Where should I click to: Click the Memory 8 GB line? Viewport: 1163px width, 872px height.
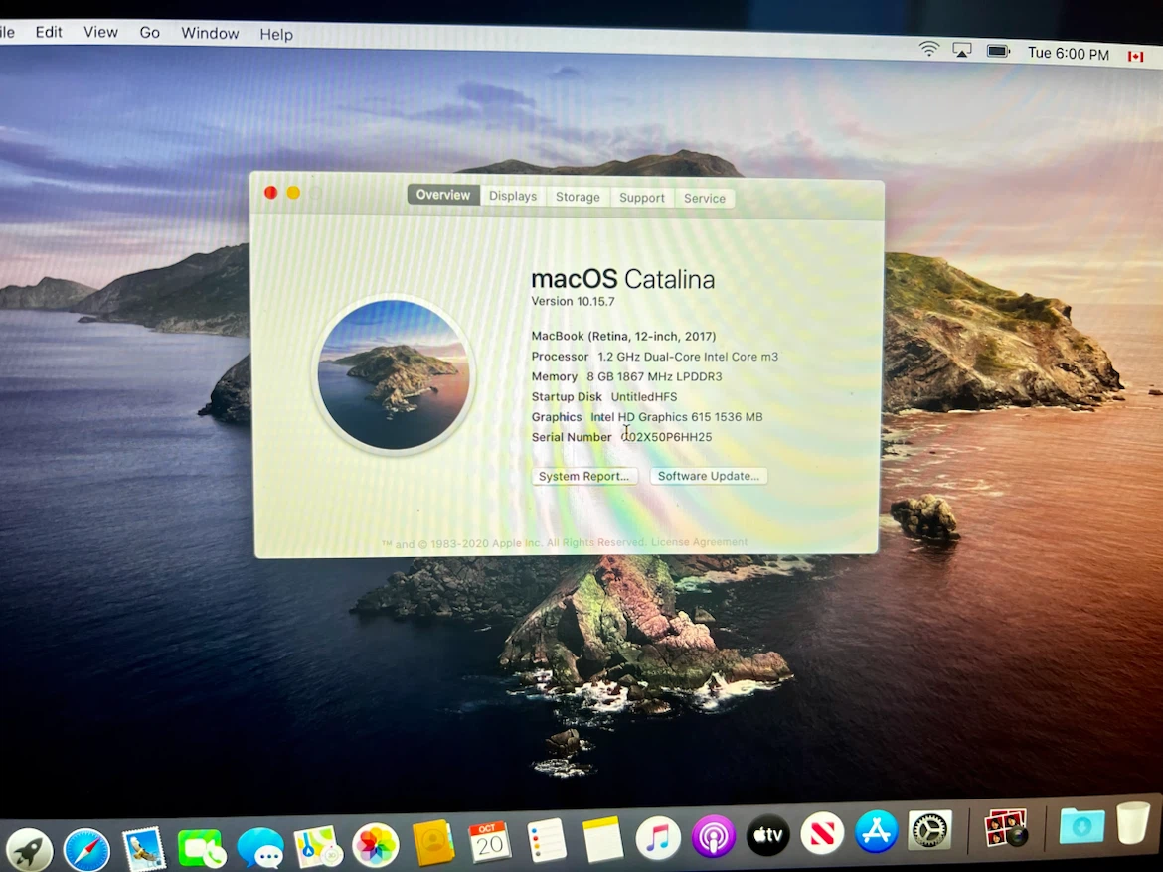(627, 376)
